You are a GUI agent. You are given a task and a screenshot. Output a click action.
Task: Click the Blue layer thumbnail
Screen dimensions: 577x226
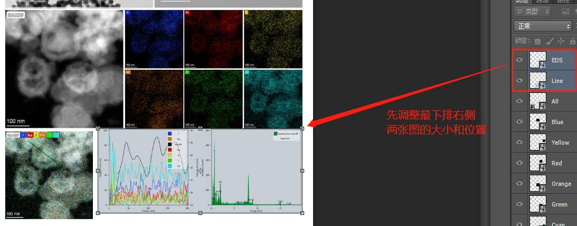pos(538,122)
